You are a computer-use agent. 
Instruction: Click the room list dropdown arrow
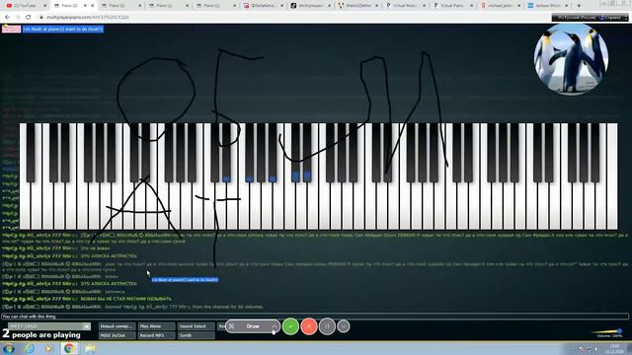click(87, 326)
